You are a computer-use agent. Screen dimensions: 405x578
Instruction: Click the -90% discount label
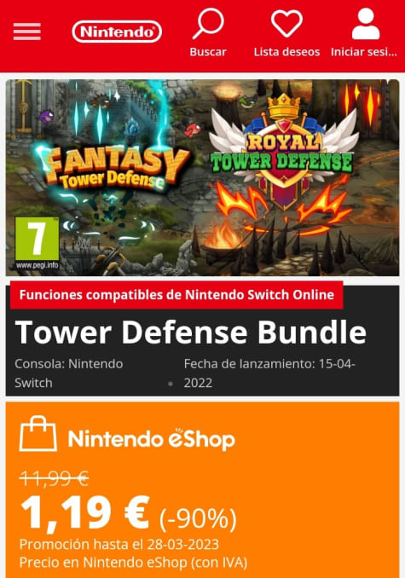(198, 518)
